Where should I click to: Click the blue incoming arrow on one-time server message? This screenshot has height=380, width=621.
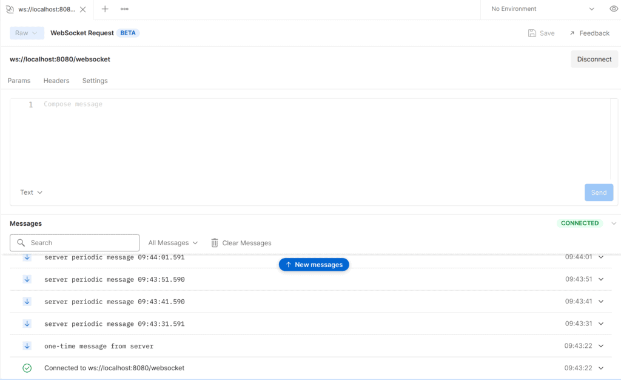(27, 345)
